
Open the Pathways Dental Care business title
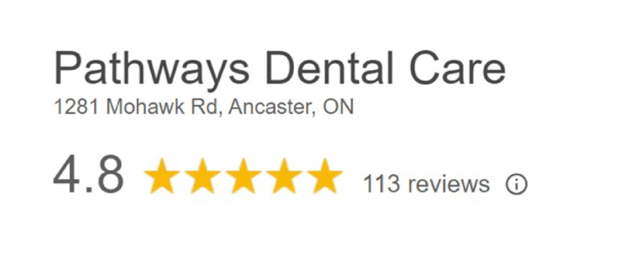coord(280,68)
